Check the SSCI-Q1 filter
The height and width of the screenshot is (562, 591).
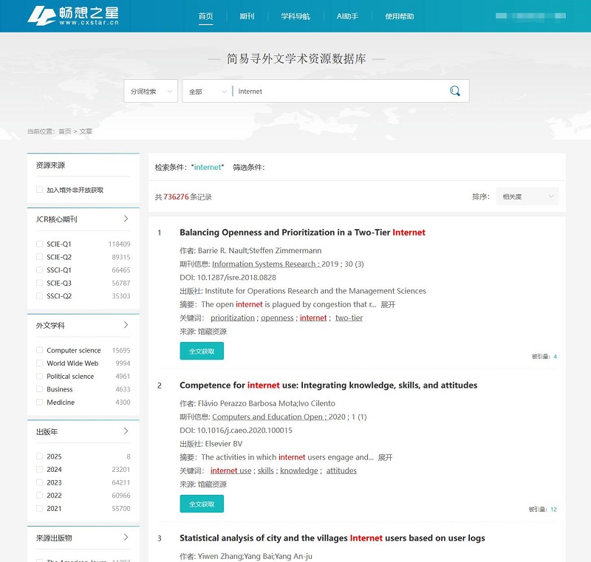tap(39, 270)
